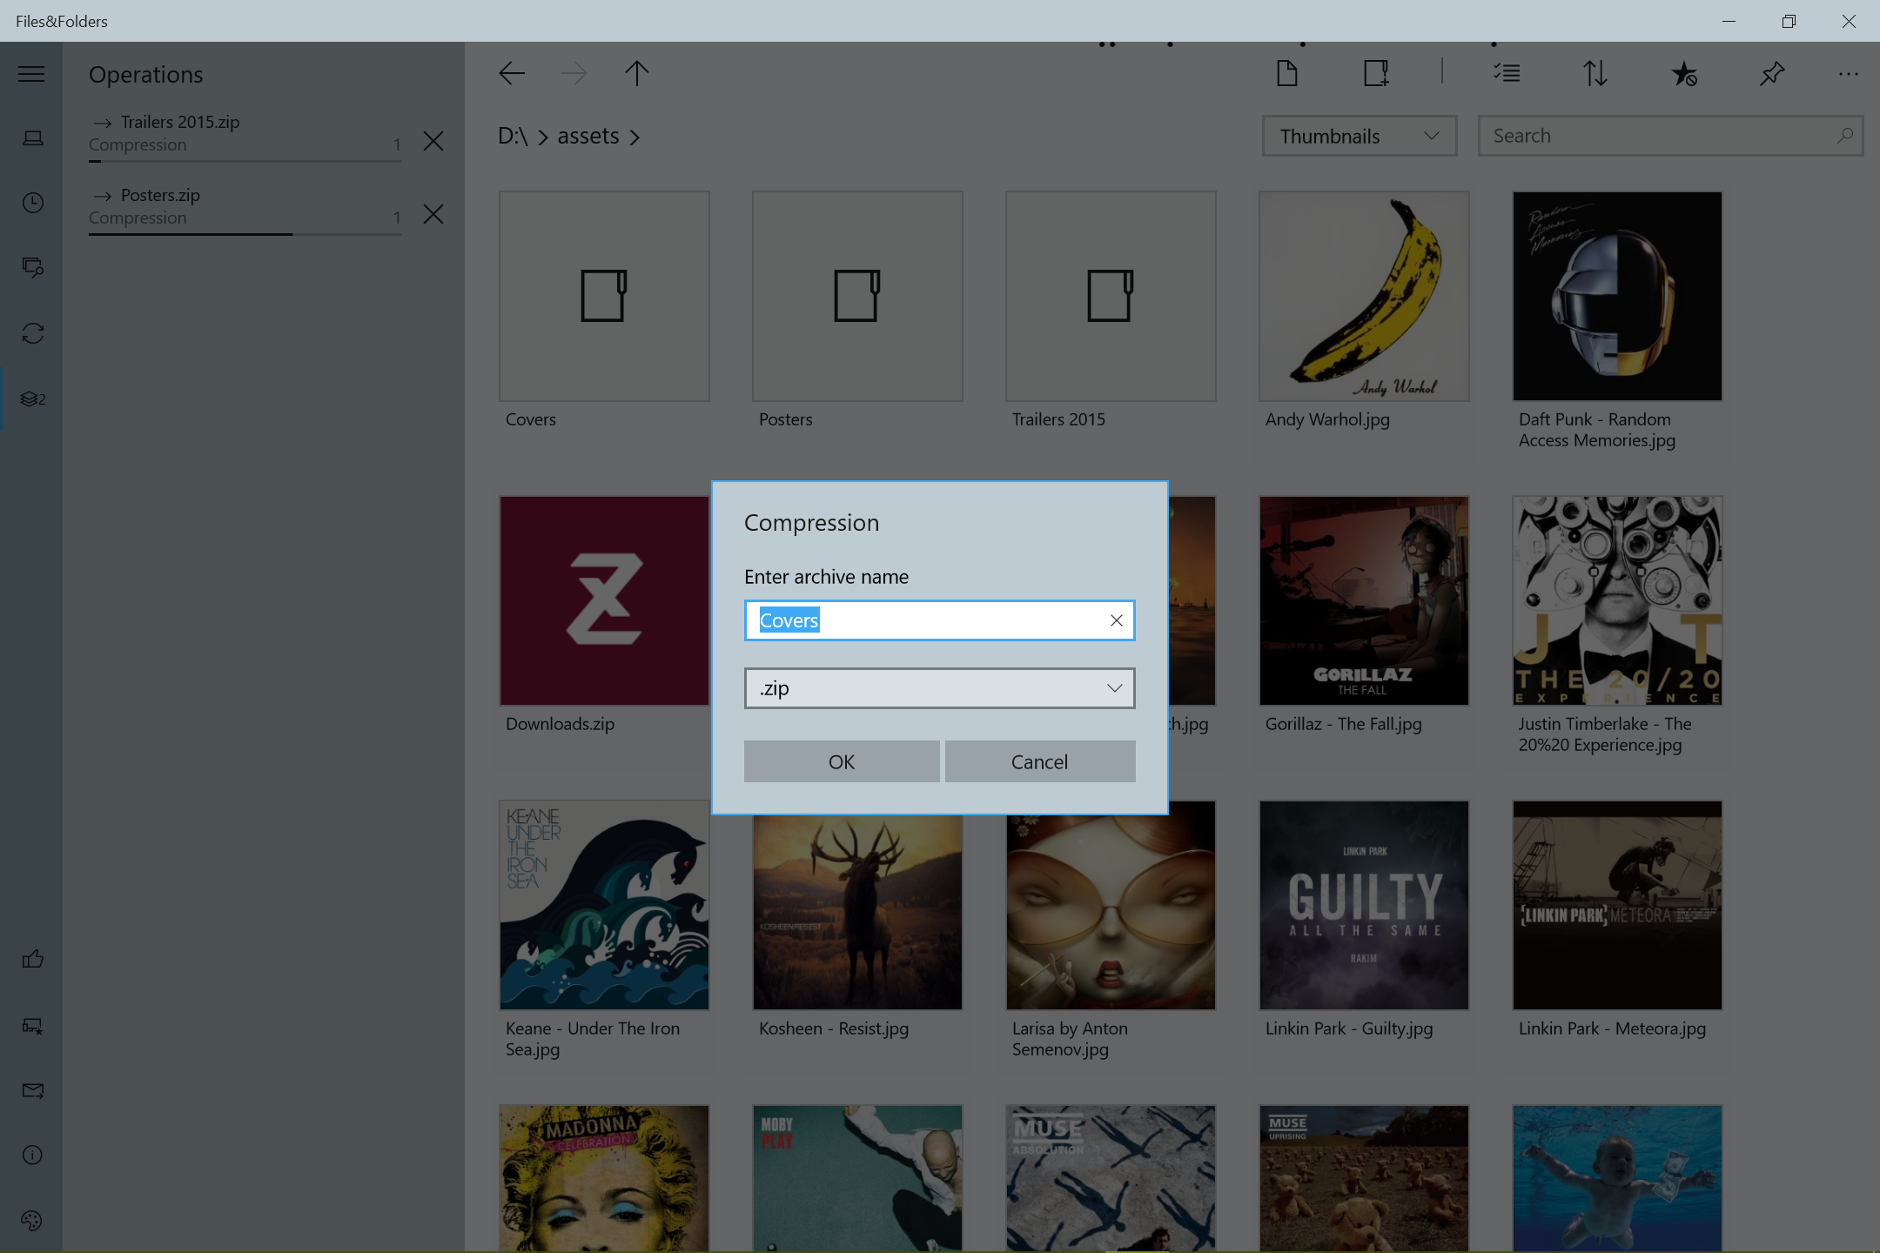Cancel the Compression dialog

coord(1040,761)
